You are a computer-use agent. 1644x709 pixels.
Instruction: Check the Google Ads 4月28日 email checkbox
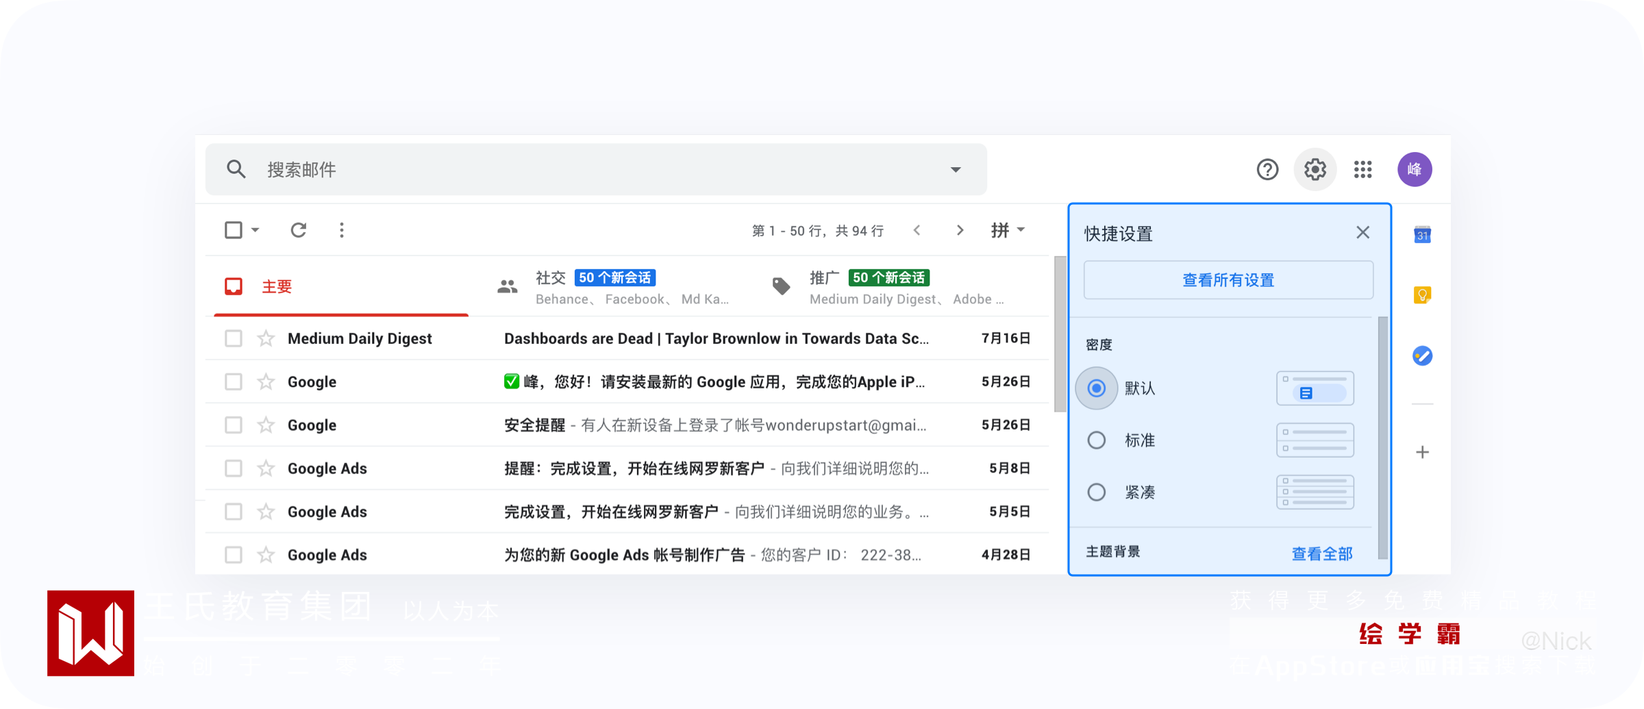coord(234,555)
